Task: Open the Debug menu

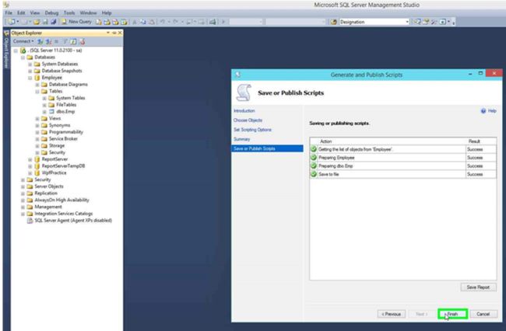Action: click(51, 13)
